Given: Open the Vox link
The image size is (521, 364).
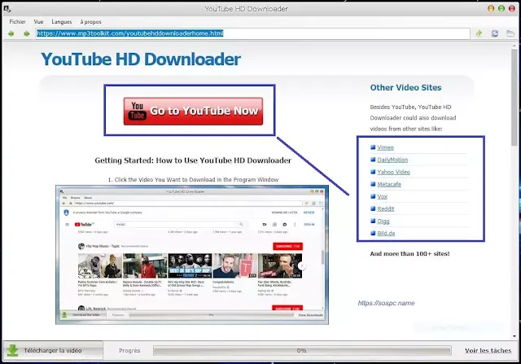Looking at the screenshot, I should tap(382, 196).
